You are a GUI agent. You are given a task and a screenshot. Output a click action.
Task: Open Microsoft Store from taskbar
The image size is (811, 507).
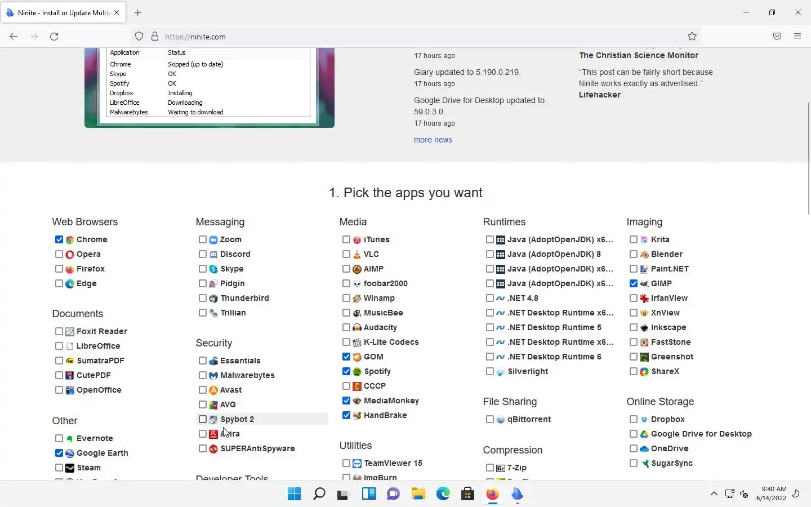pos(467,494)
